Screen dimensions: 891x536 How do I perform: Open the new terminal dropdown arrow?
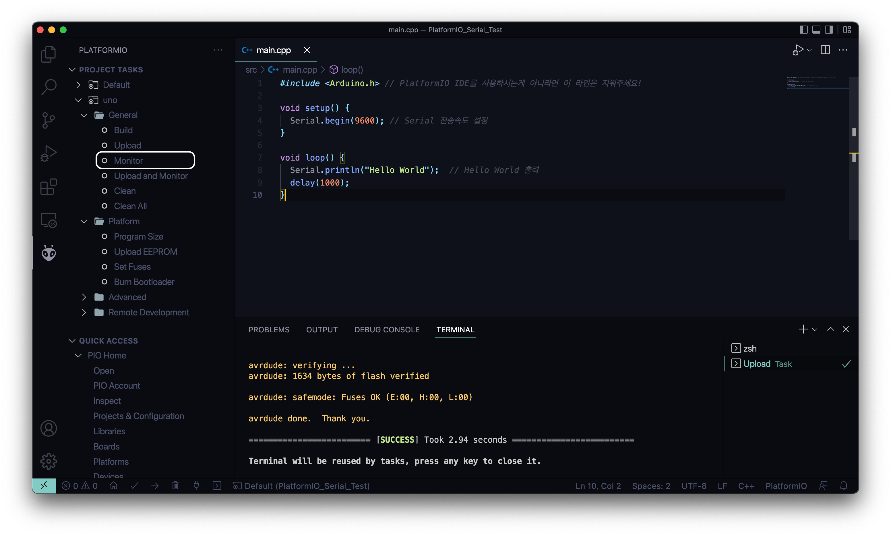815,329
